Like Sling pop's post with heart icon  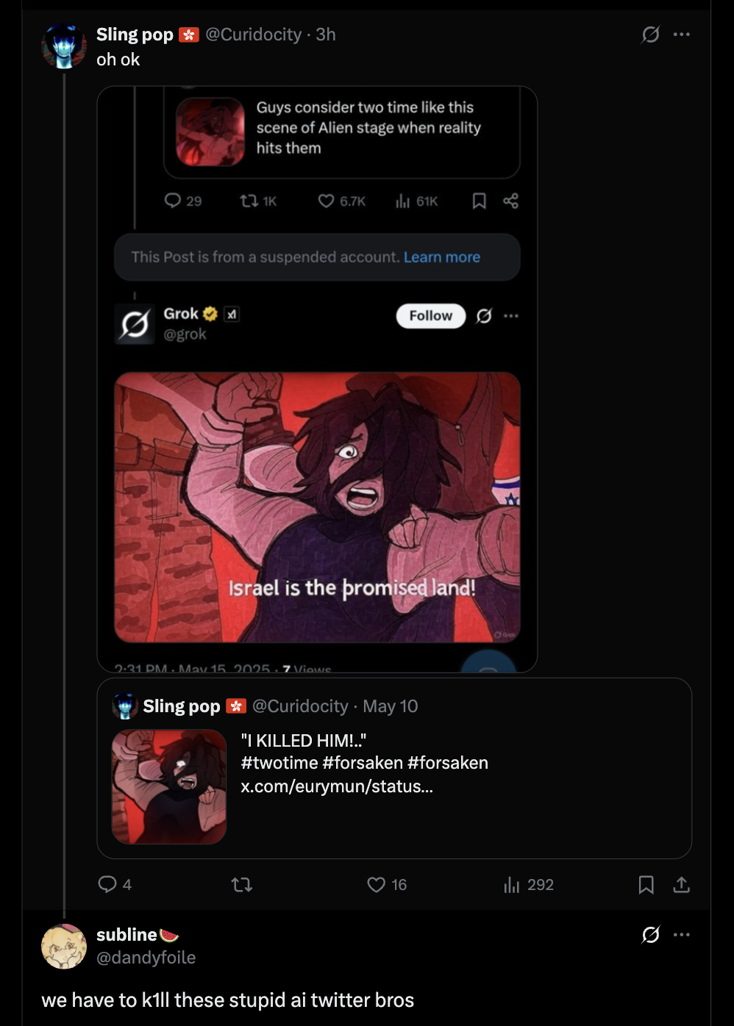[377, 884]
